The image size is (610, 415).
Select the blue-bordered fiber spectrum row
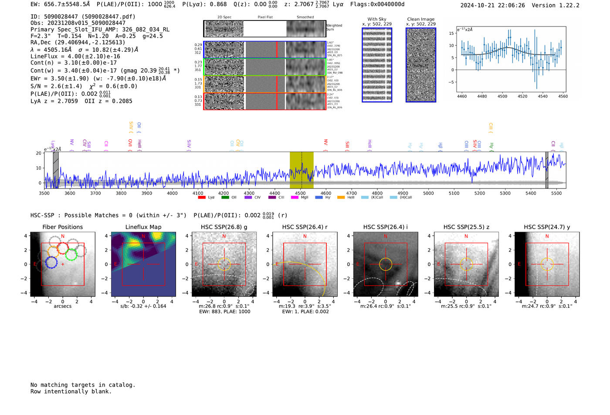click(x=264, y=50)
